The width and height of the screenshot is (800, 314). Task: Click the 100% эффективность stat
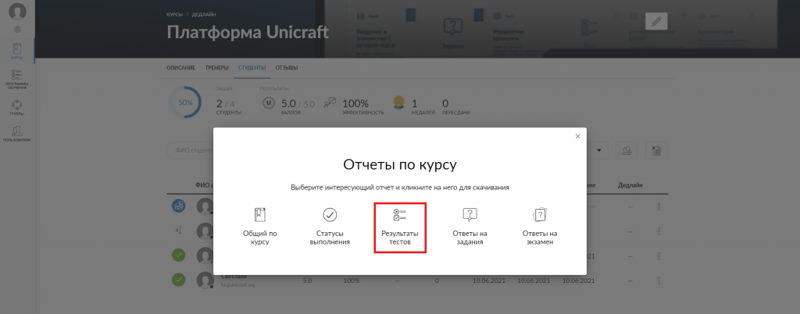(362, 106)
